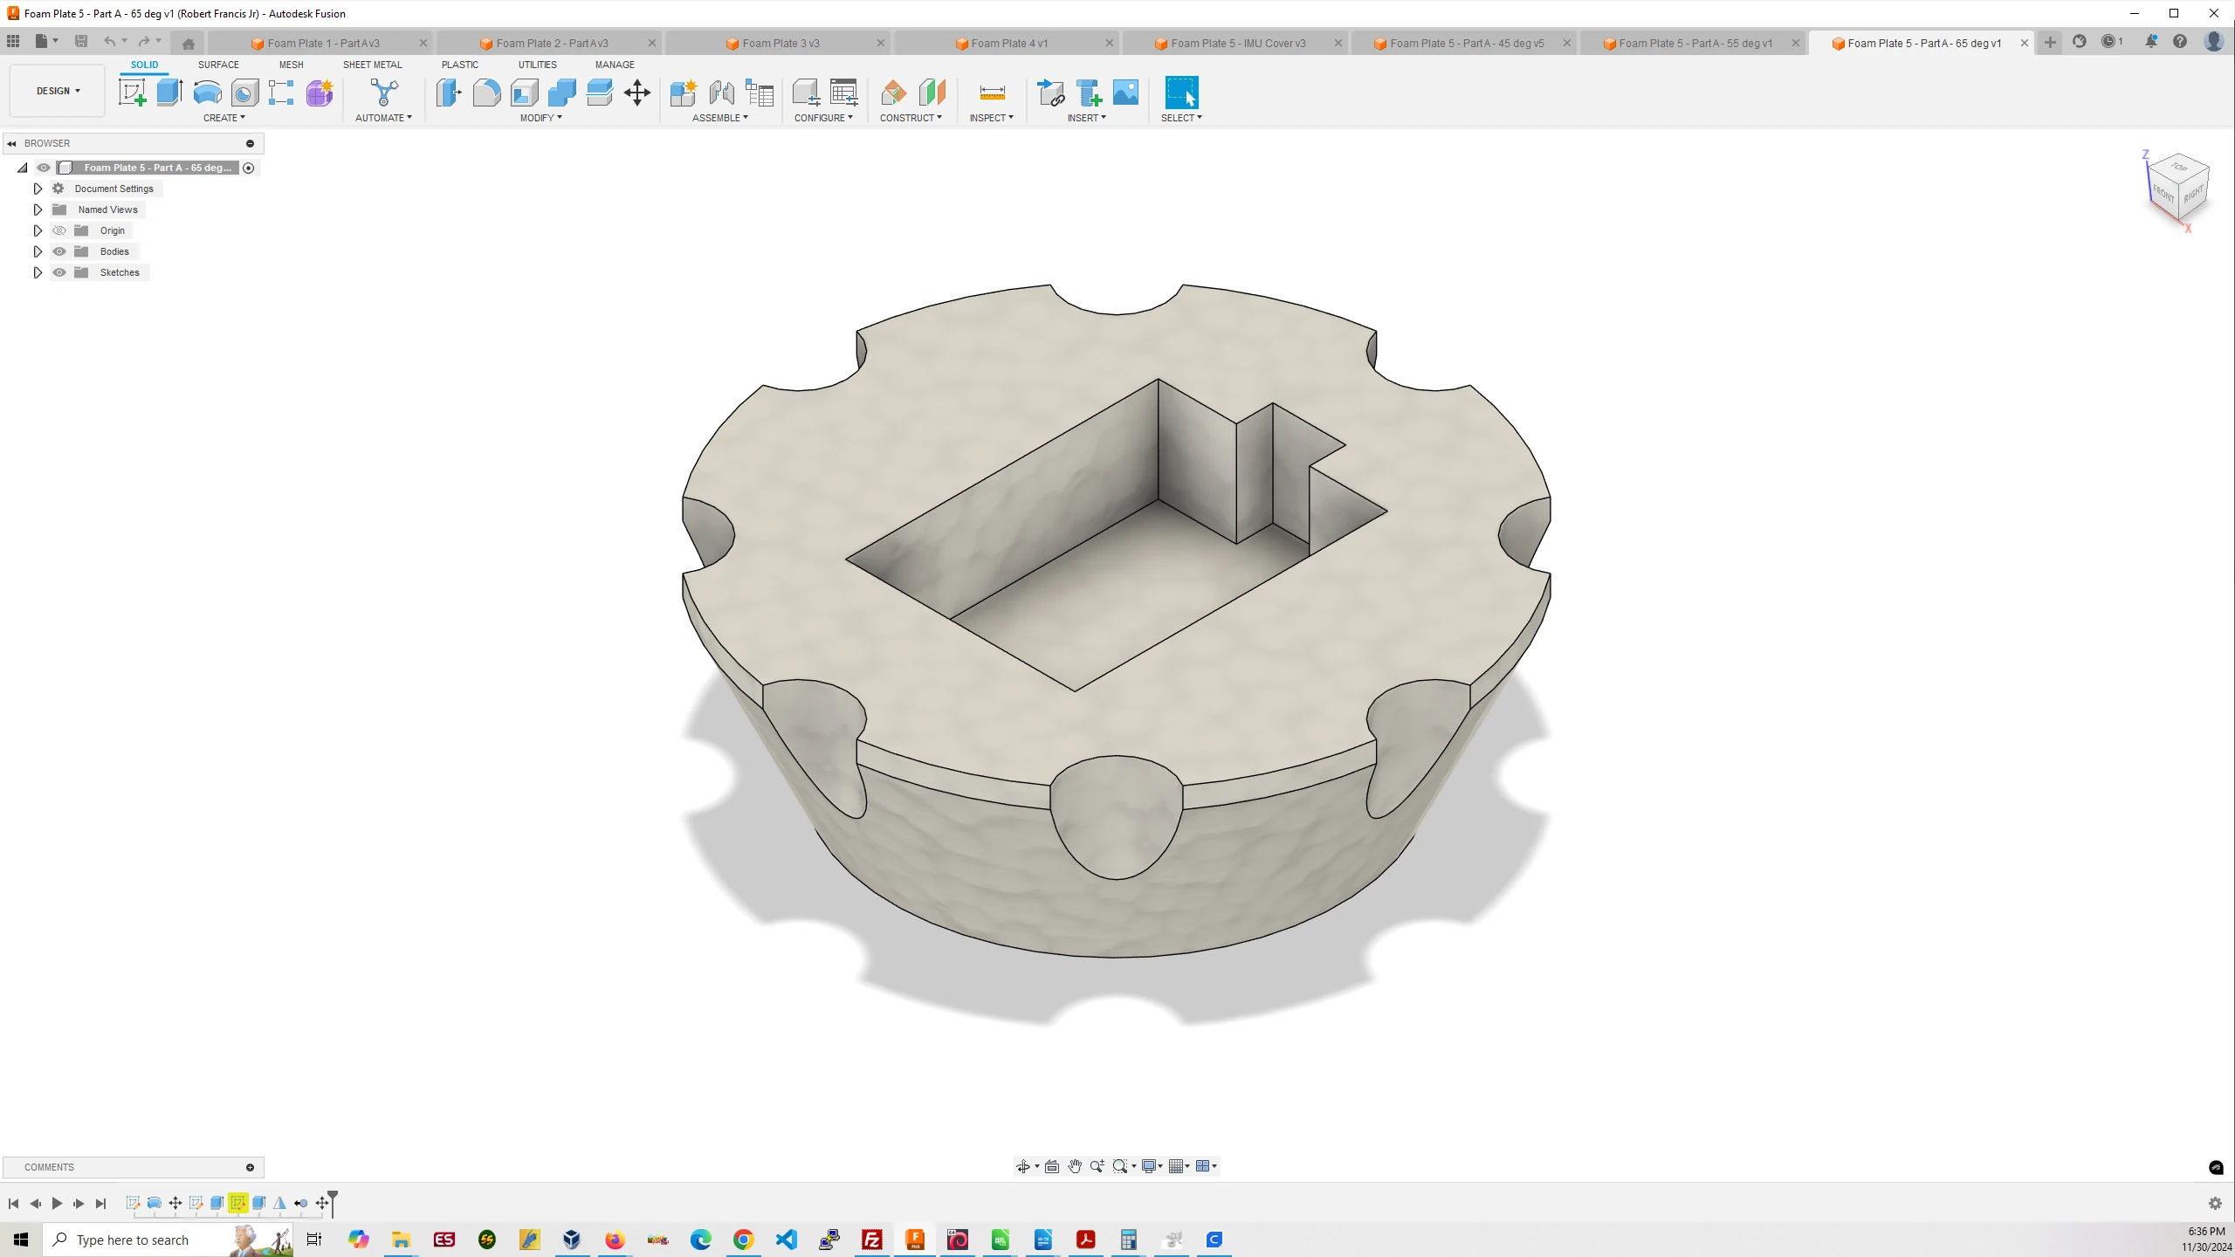This screenshot has width=2235, height=1257.
Task: Select the Fillet tool
Action: 486,93
